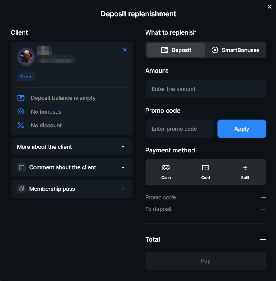Select Cash payment method

[x=166, y=172]
